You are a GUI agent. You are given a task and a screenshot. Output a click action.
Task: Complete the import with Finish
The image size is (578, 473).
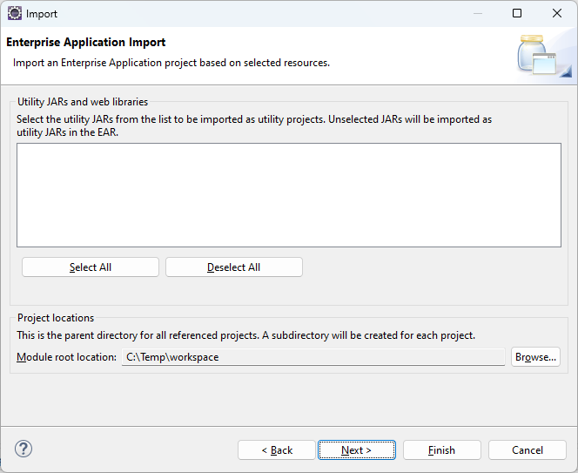441,450
